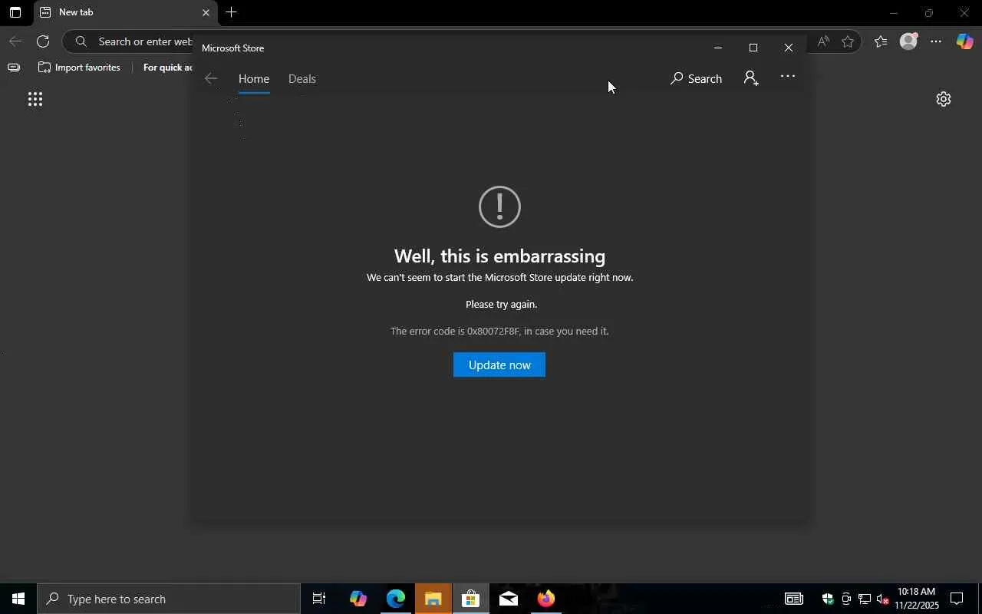Click the "Please try again." message
Image resolution: width=982 pixels, height=614 pixels.
501,305
